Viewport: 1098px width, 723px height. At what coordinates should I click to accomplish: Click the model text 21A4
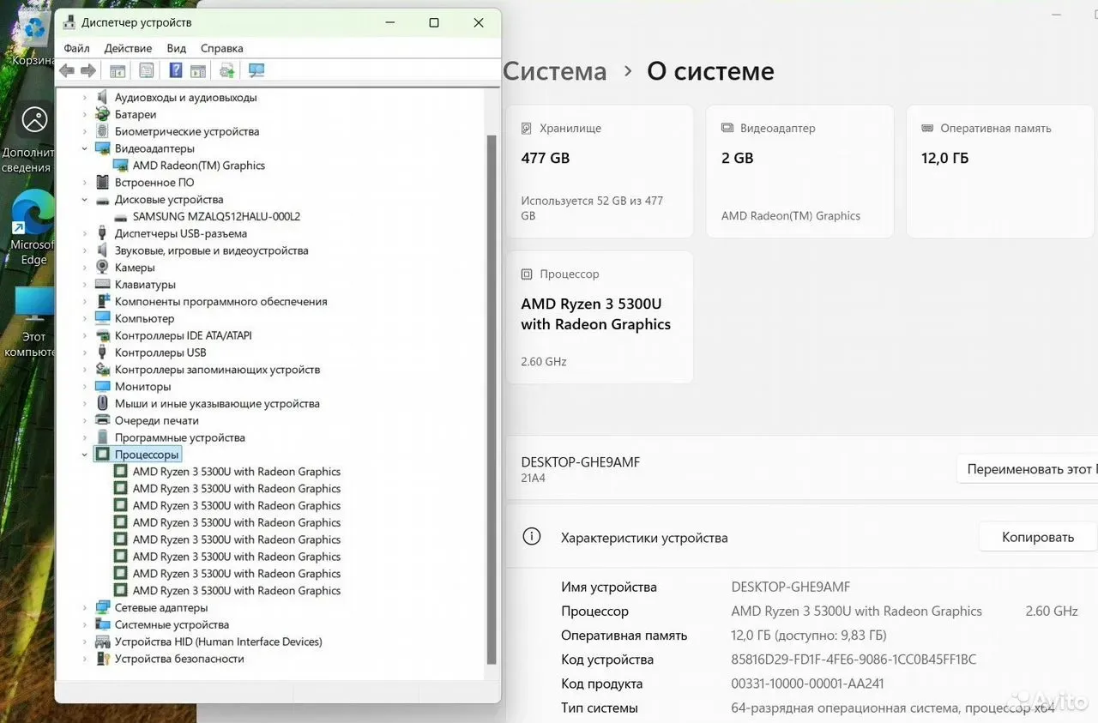click(533, 479)
